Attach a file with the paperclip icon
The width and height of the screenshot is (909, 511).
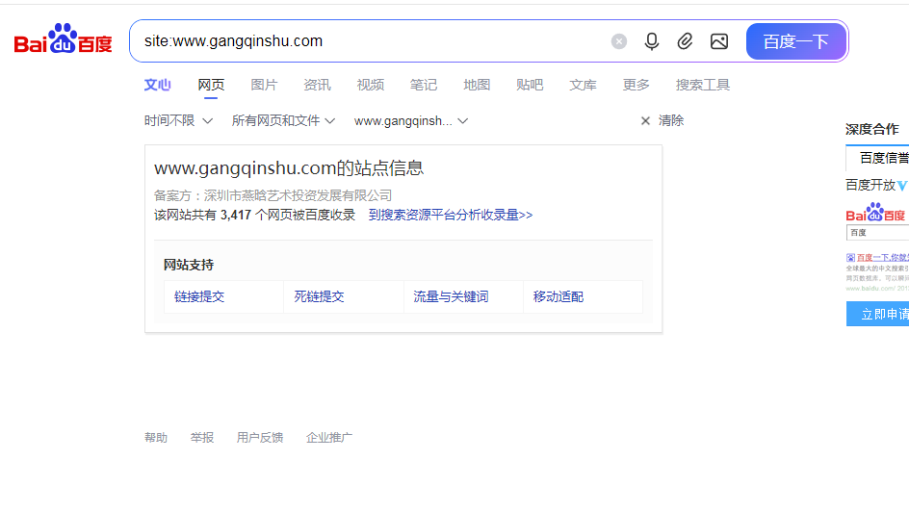coord(685,41)
